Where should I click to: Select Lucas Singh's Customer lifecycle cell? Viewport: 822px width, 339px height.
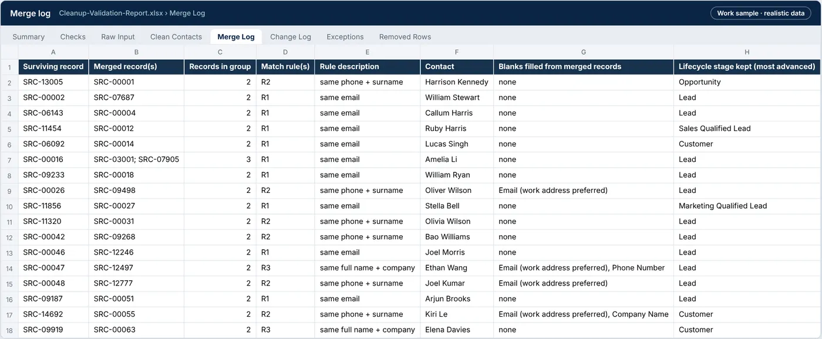pos(747,144)
